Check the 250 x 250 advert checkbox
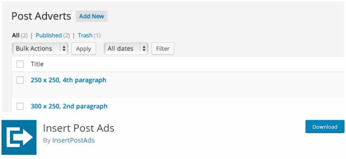Screen dimensions: 346x159 (20, 80)
